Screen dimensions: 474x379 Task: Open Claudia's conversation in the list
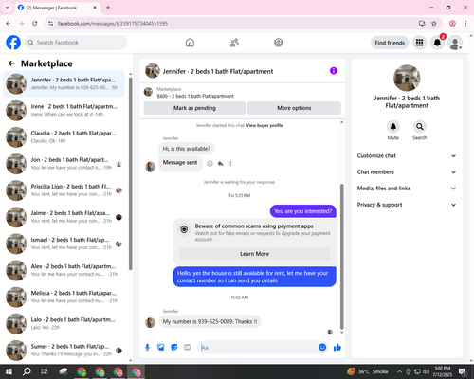pyautogui.click(x=64, y=137)
